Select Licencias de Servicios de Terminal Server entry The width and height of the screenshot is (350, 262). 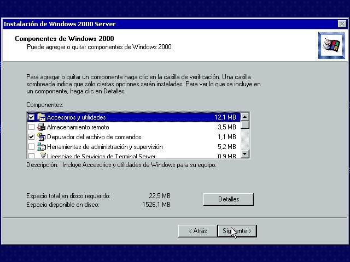point(101,156)
